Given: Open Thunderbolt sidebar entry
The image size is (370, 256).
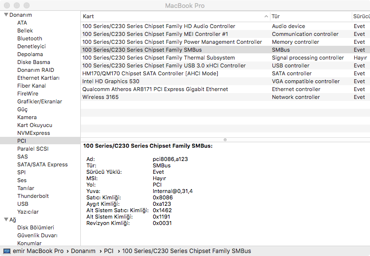Looking at the screenshot, I should pos(33,196).
